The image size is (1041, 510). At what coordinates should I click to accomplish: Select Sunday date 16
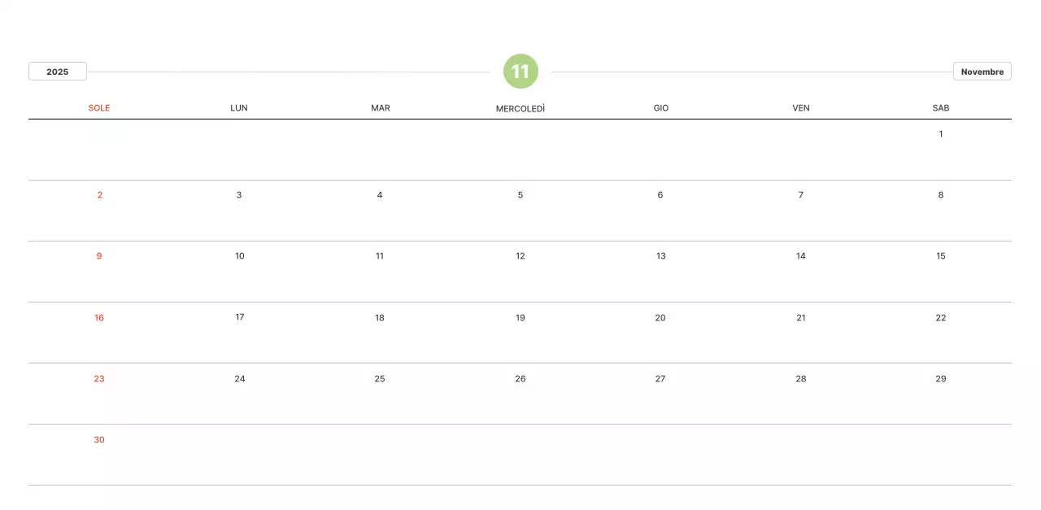coord(99,318)
